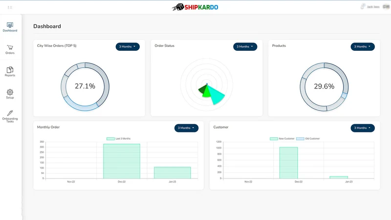Click the user name in the header
Image resolution: width=391 pixels, height=220 pixels.
click(373, 7)
